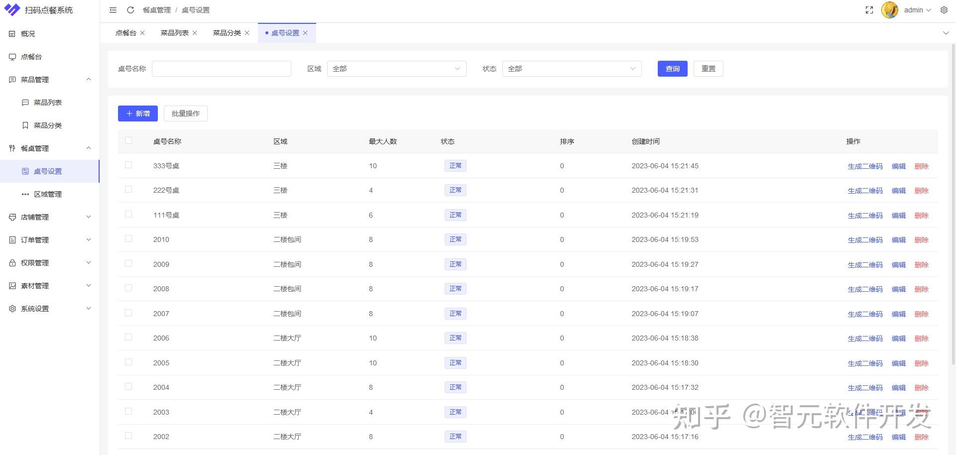Toggle the sidebar collapse icon

coord(113,10)
